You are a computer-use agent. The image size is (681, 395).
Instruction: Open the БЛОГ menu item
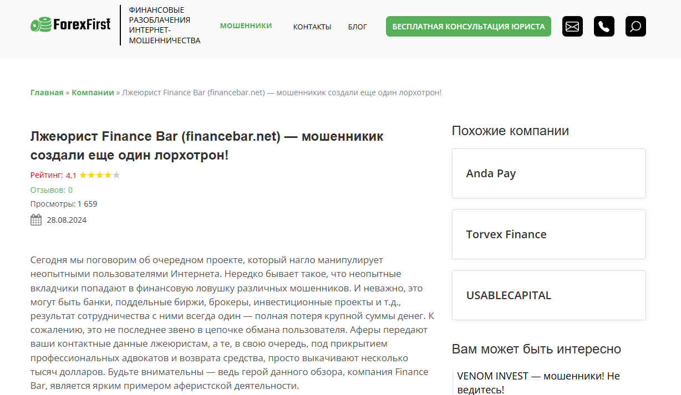pyautogui.click(x=358, y=27)
